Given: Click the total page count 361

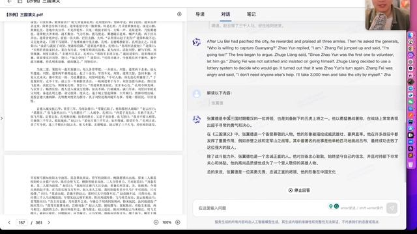Looking at the screenshot, I should click(x=39, y=222).
